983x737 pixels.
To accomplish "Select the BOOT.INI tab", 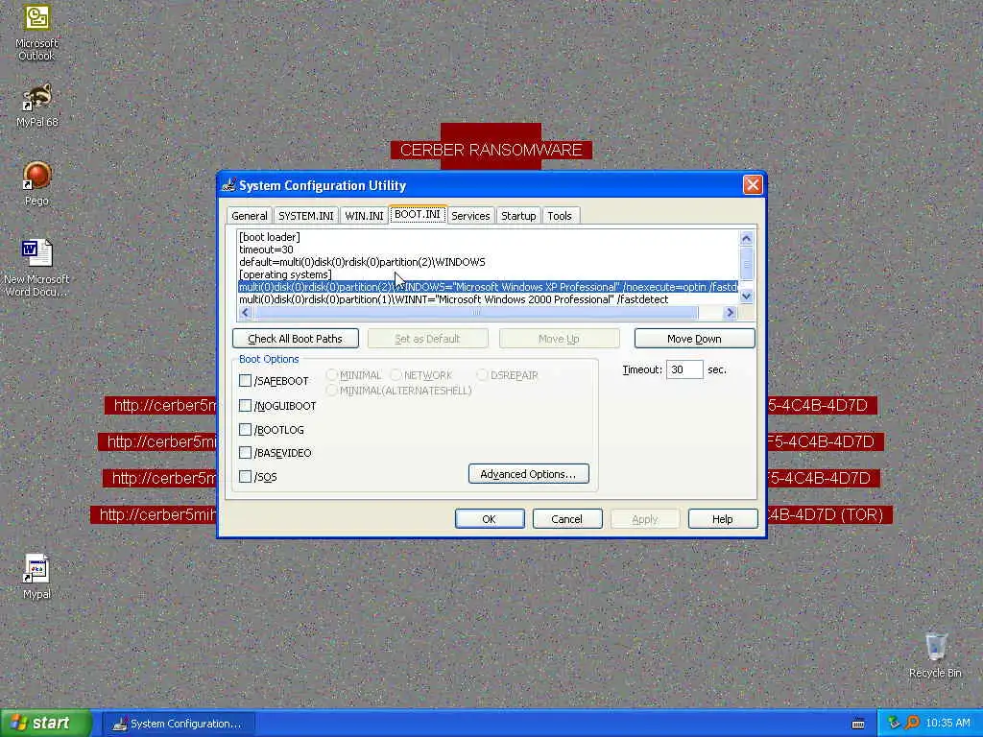I will tap(418, 214).
